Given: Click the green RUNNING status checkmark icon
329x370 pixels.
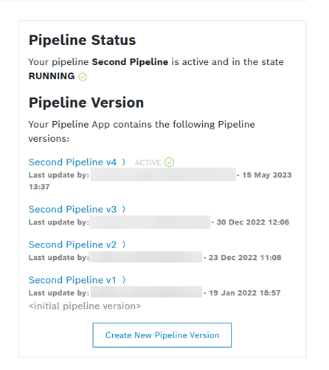Looking at the screenshot, I should click(83, 77).
